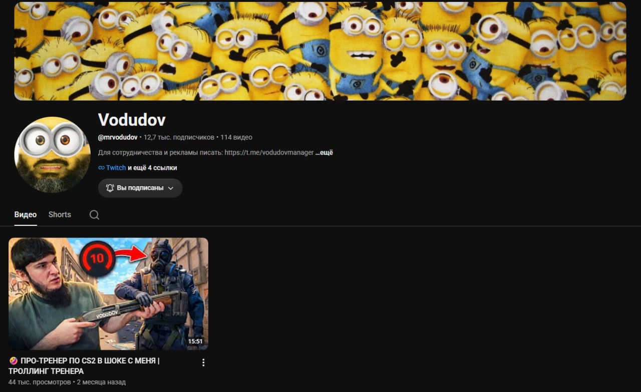The width and height of the screenshot is (641, 392).
Task: Click the 15:51 duration badge
Action: click(195, 341)
